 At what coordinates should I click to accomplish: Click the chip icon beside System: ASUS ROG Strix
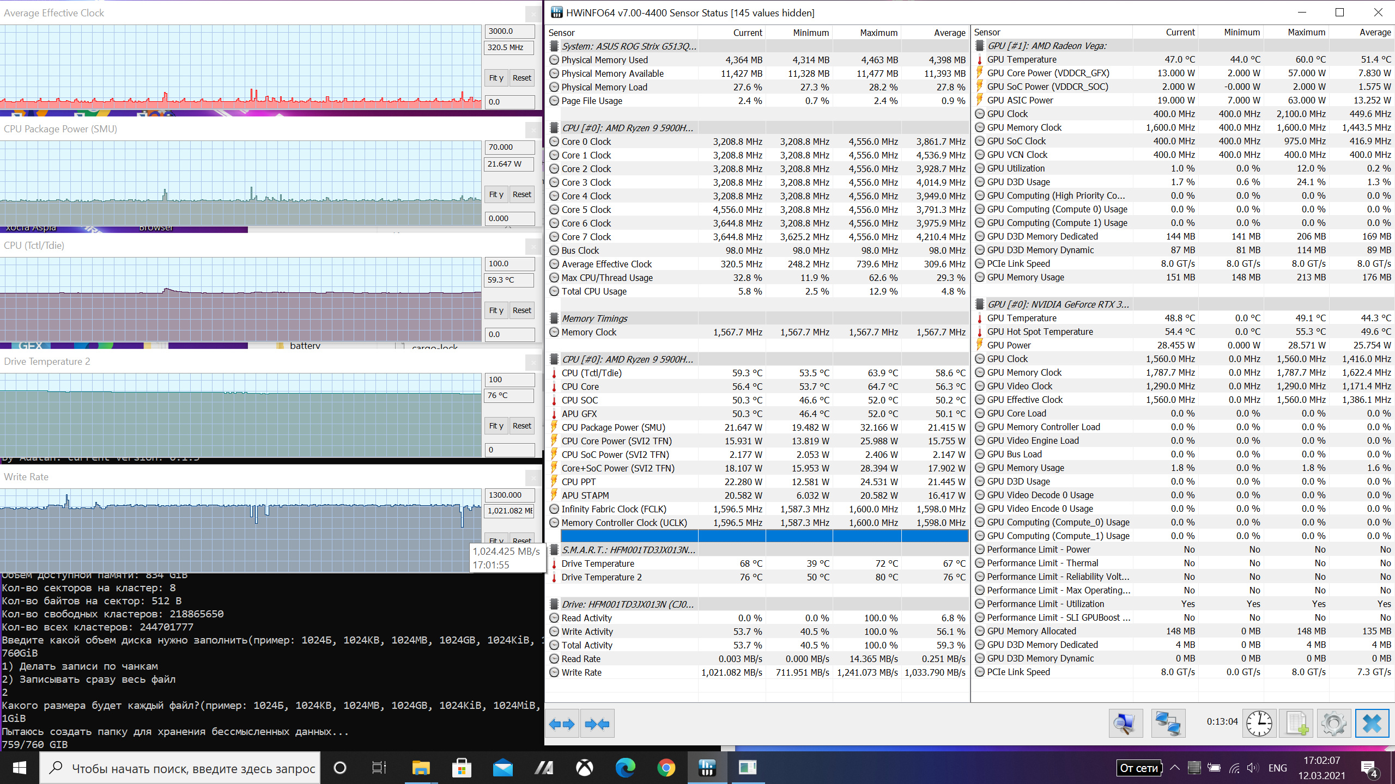(x=554, y=46)
